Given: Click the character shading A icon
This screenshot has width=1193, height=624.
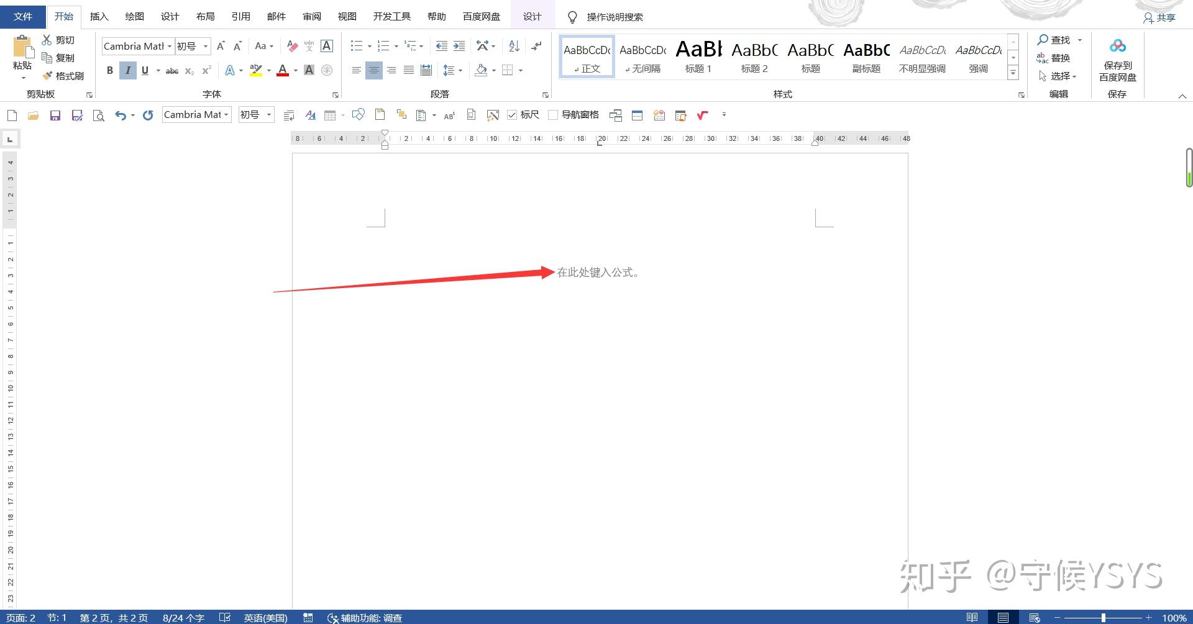Looking at the screenshot, I should pyautogui.click(x=309, y=70).
